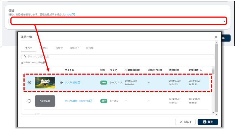Switch to the 公開中 tab
The height and width of the screenshot is (129, 236).
[x=59, y=48]
